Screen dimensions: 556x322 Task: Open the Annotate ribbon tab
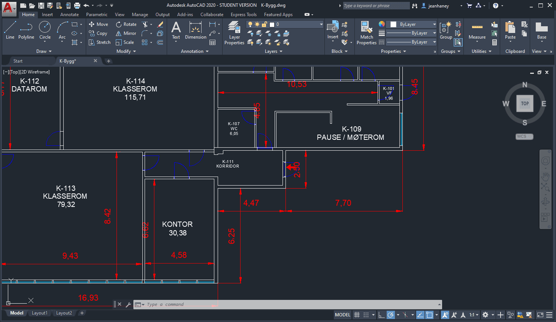tap(70, 15)
